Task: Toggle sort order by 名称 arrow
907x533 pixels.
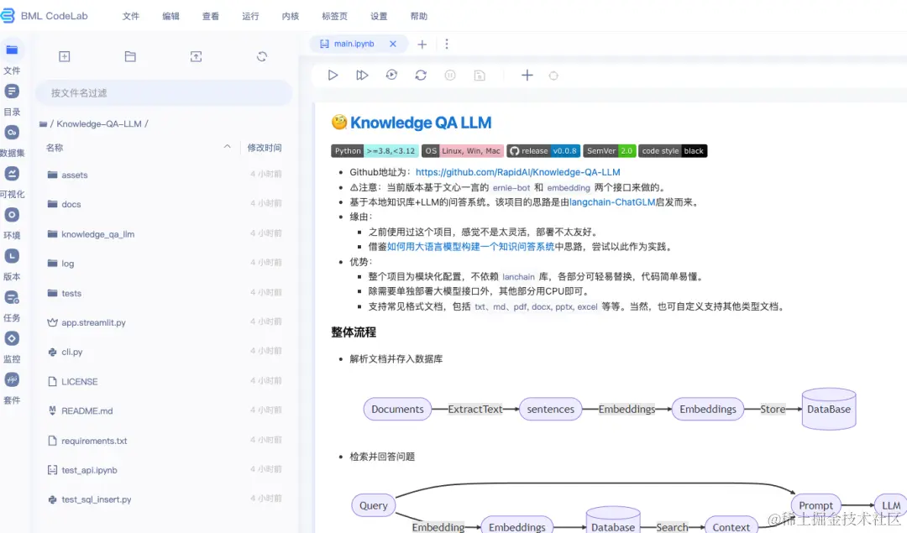Action: pos(228,147)
